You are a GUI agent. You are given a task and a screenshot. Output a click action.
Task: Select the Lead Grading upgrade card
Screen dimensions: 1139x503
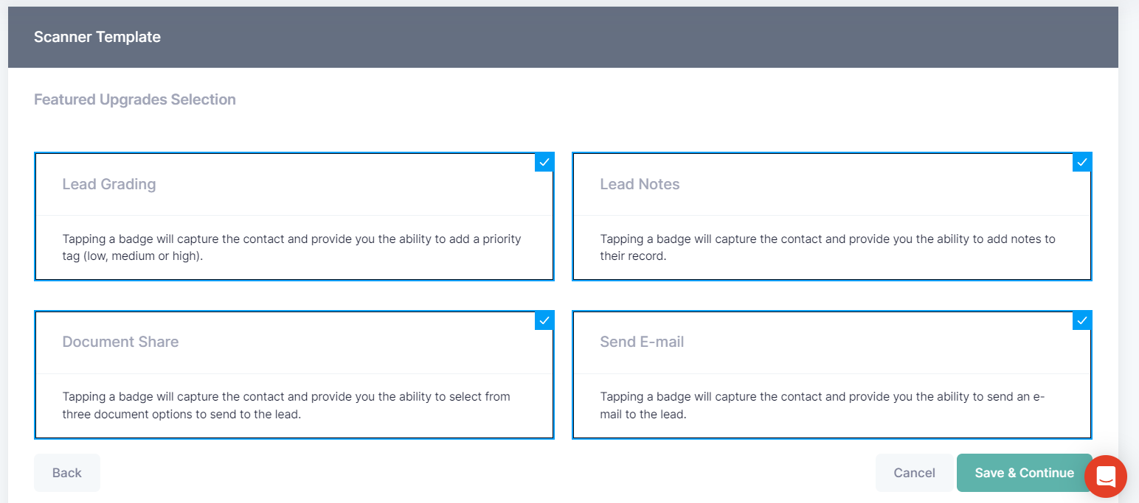tap(294, 217)
